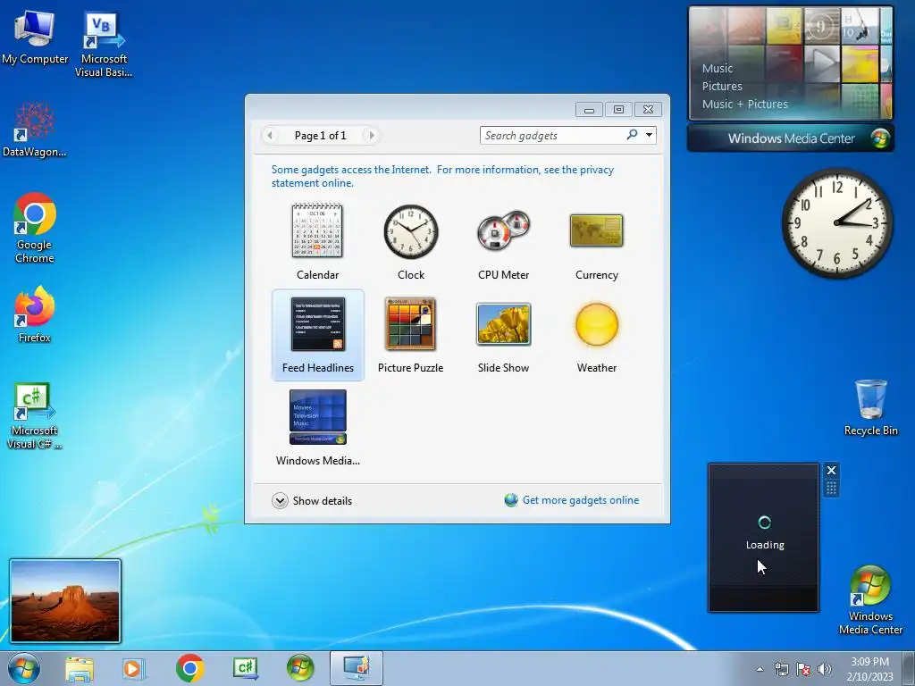Open My Computer desktop icon
915x686 pixels.
point(35,38)
